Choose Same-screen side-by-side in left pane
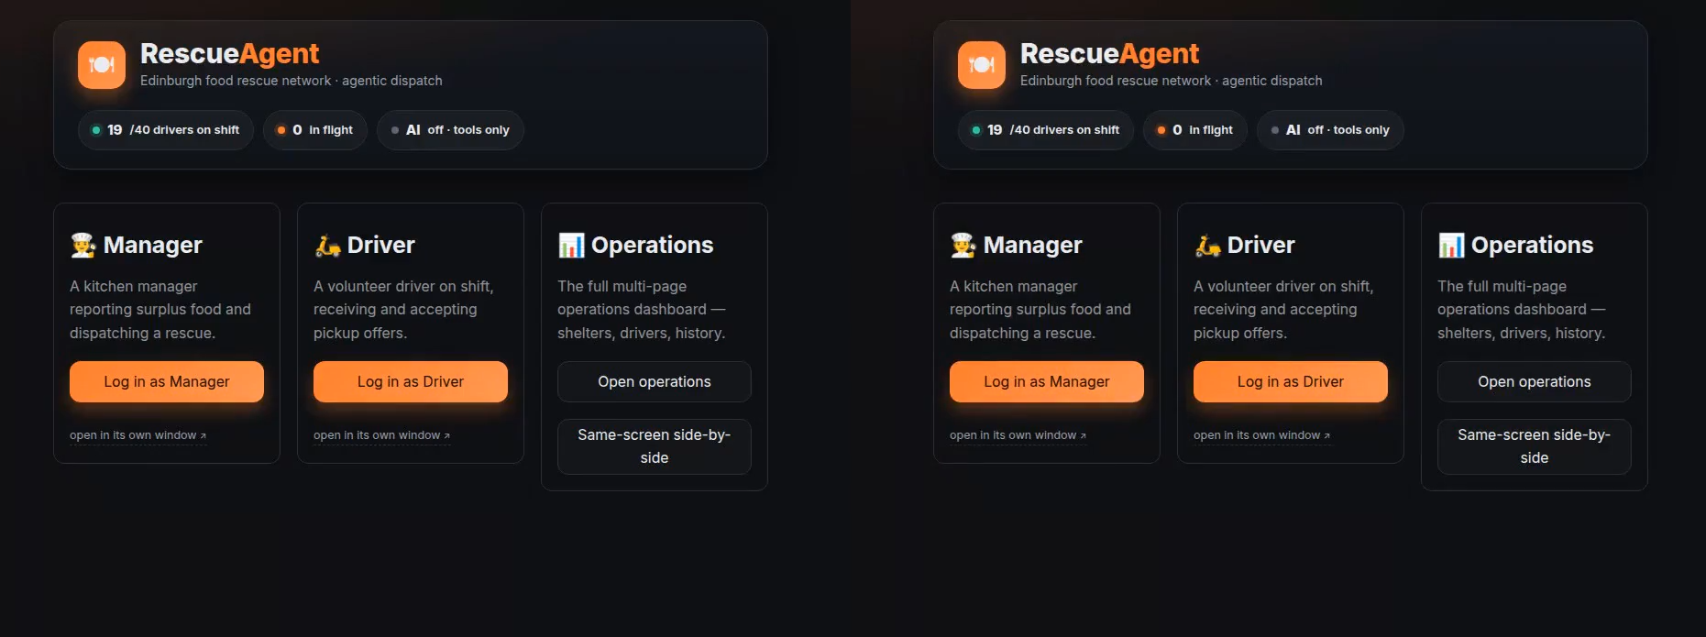1706x637 pixels. [655, 446]
